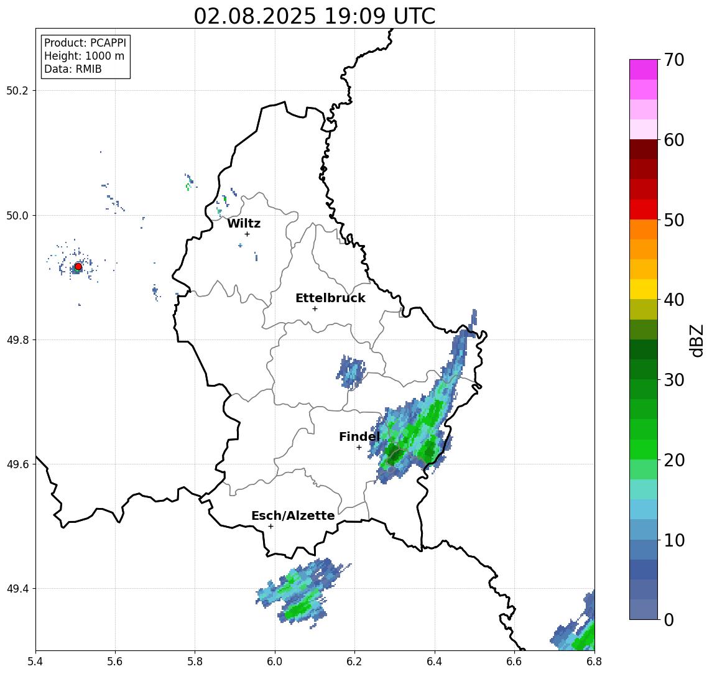This screenshot has height=674, width=712.
Task: Click the dBZ colorbar axis label
Action: tap(696, 341)
